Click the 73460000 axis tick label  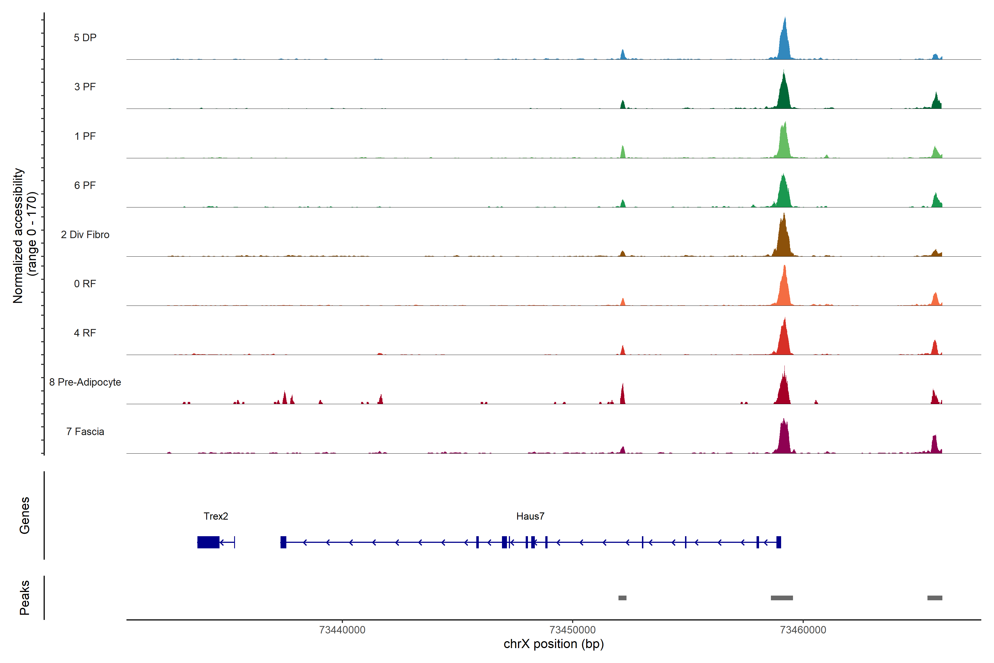[x=803, y=630]
